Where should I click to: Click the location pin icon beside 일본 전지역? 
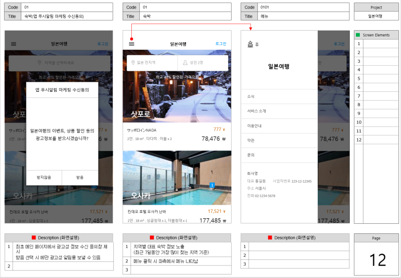tap(133, 62)
